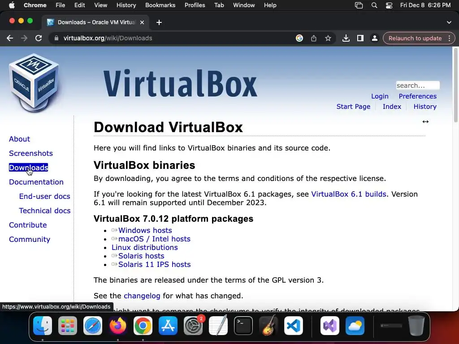Open Technical docs link
This screenshot has height=344, width=459.
pos(44,211)
